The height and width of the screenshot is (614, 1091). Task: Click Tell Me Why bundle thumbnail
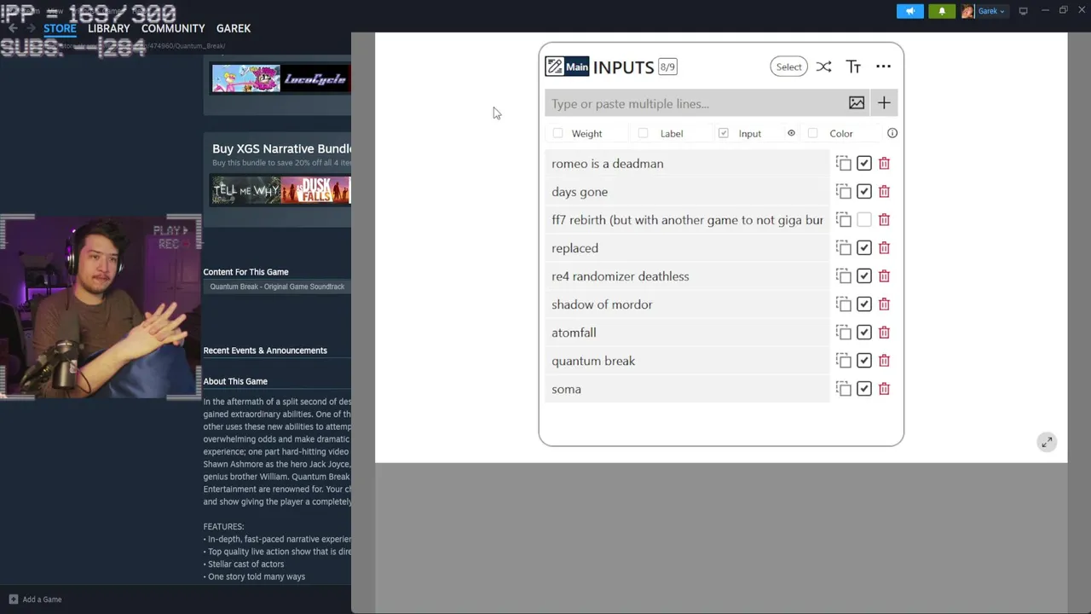coord(245,190)
